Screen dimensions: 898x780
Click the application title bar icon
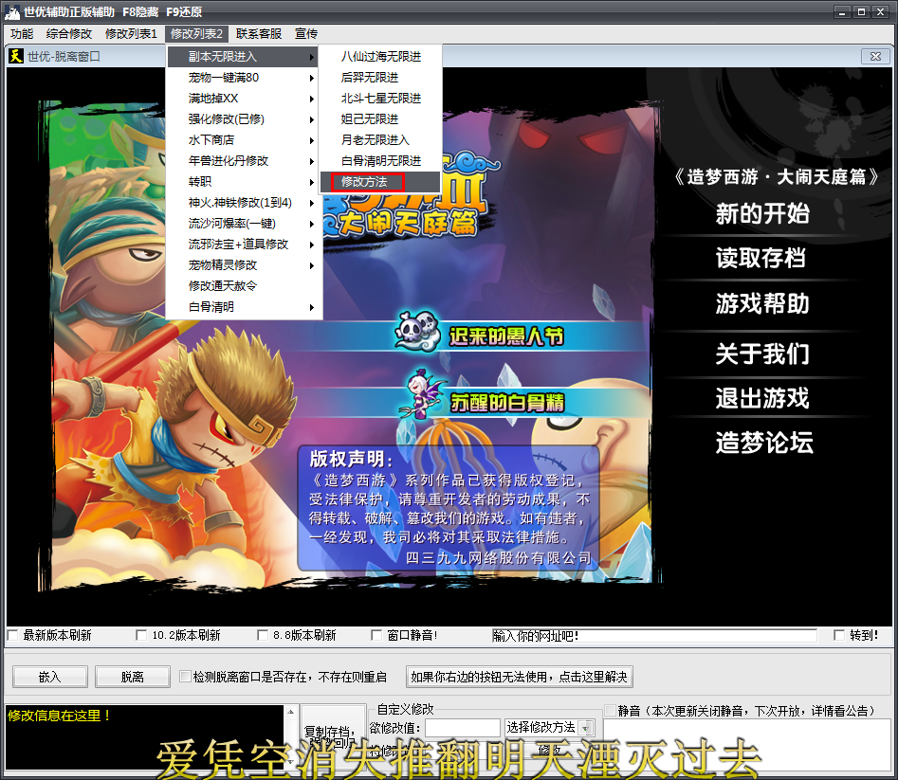tap(12, 11)
